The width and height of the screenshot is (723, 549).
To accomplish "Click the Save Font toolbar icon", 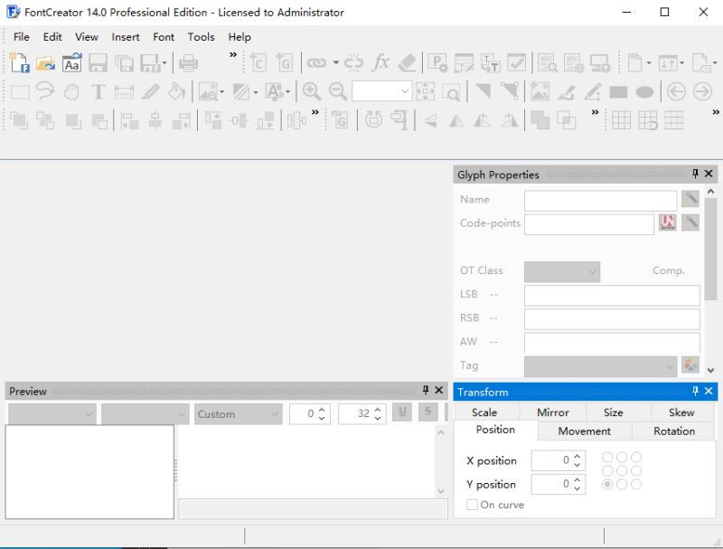I will (96, 64).
